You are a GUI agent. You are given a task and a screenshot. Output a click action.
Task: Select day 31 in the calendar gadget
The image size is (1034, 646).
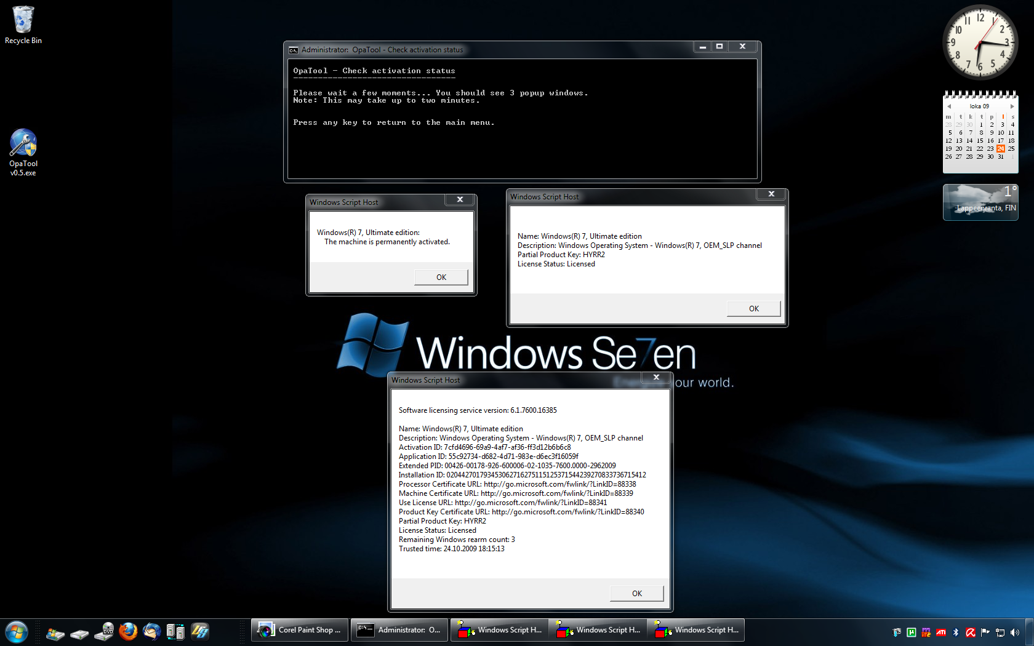[1001, 157]
